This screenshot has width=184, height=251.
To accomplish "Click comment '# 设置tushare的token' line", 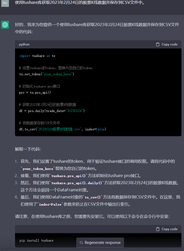I will [56, 68].
